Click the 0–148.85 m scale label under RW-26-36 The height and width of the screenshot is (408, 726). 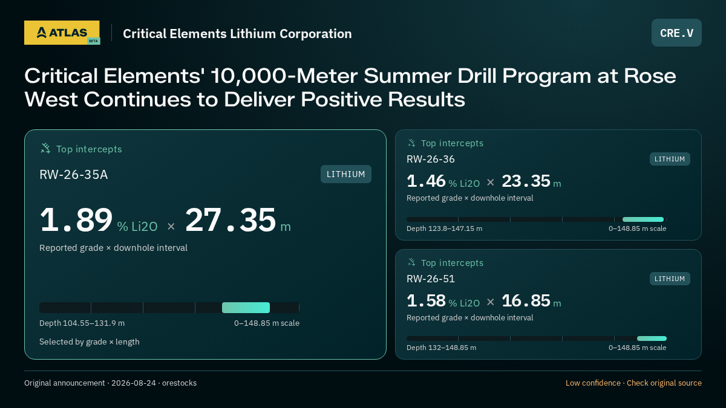click(637, 228)
